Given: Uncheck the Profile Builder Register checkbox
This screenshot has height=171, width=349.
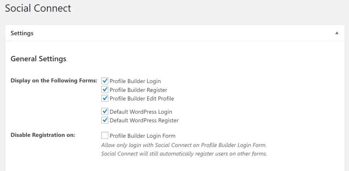Looking at the screenshot, I should coord(105,90).
